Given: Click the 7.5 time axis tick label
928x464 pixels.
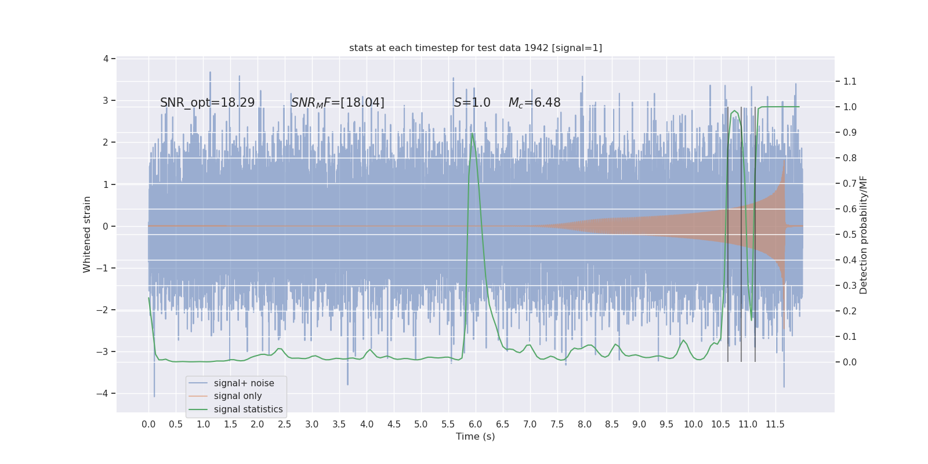Looking at the screenshot, I should (557, 425).
